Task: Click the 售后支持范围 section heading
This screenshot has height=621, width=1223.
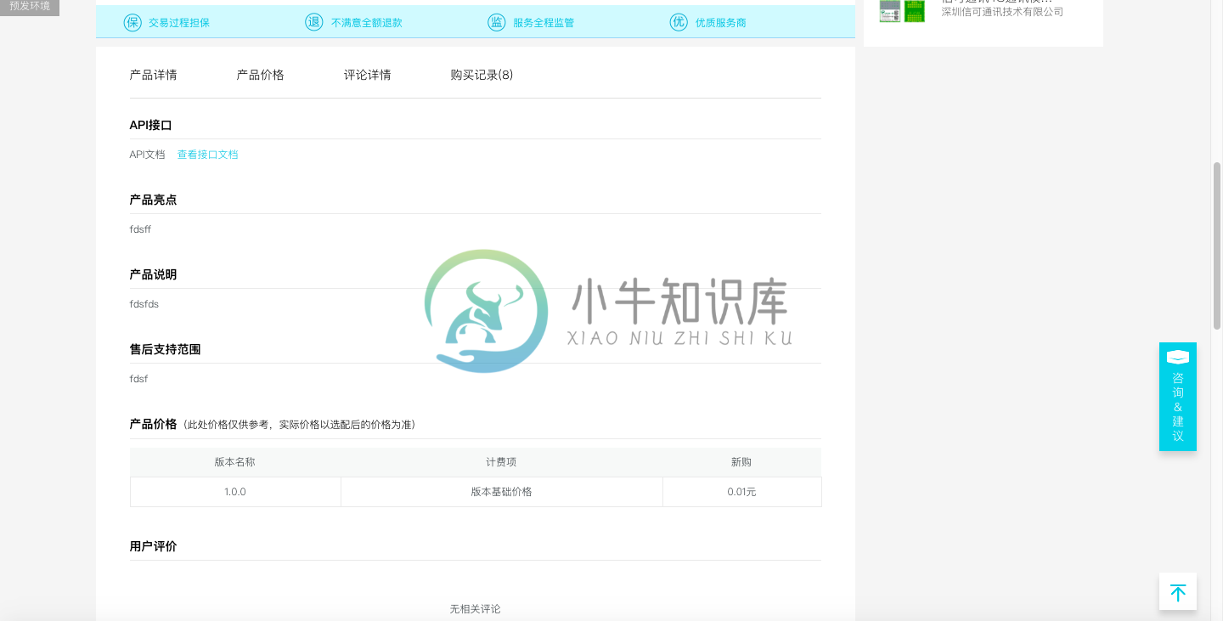Action: tap(165, 349)
